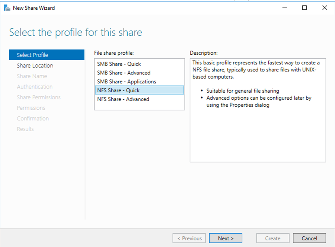The height and width of the screenshot is (247, 335).
Task: Select NFS Share - Quick profile
Action: (139, 90)
